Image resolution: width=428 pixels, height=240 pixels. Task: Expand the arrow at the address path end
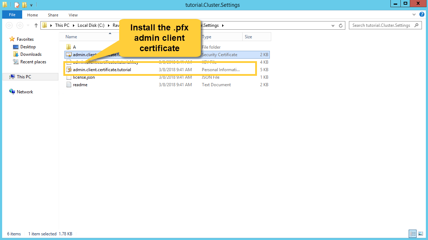point(223,25)
